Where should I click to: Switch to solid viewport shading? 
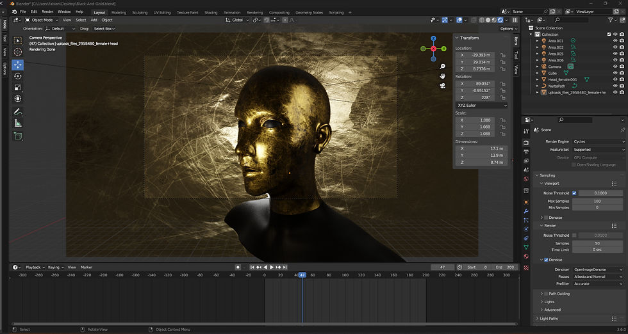(488, 20)
